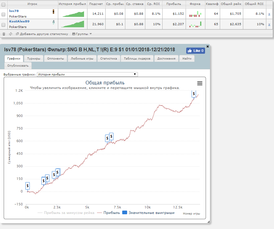Click total rake value '$1,705'
Image resolution: width=274 pixels, height=229 pixels.
coord(236,14)
